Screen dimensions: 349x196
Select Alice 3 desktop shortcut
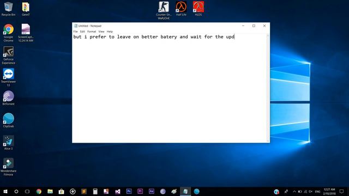(9, 143)
